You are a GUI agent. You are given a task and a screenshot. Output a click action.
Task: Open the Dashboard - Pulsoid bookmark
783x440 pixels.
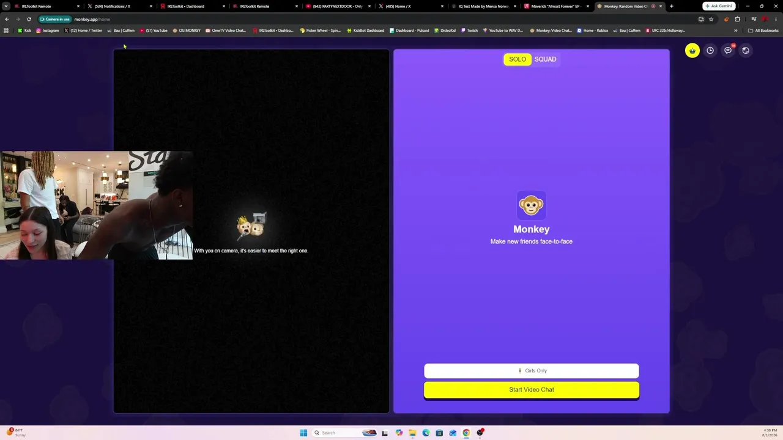[x=409, y=31]
